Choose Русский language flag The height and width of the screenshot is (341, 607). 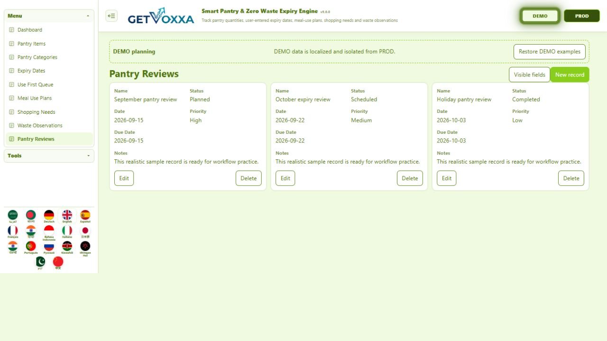(x=49, y=247)
